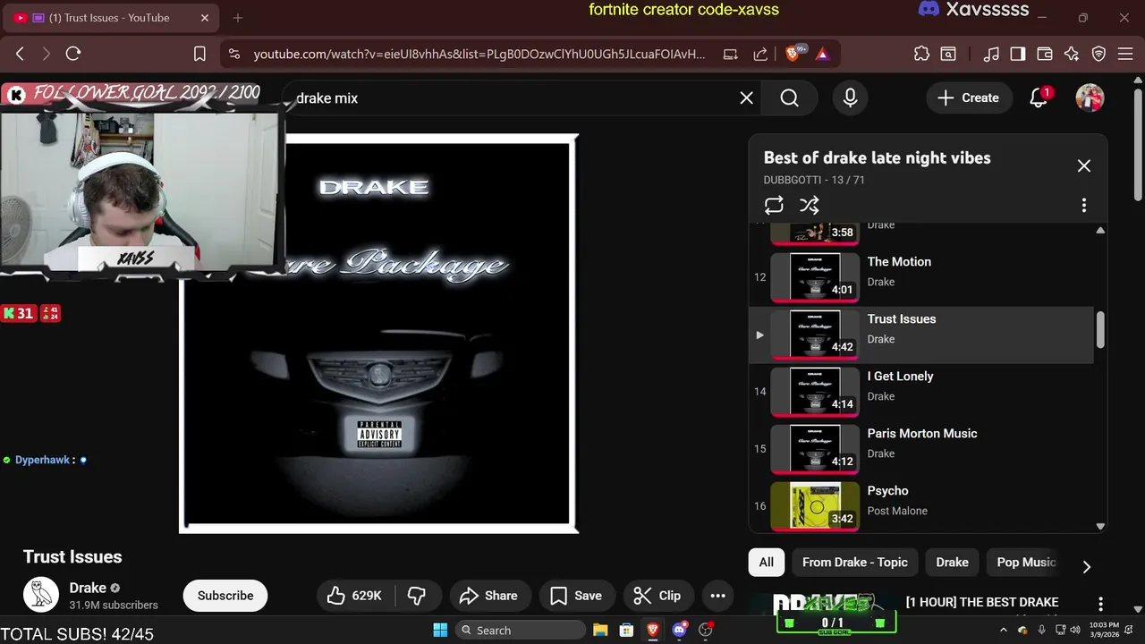Viewport: 1145px width, 644px height.
Task: Open playlist options three-dot menu
Action: point(1083,205)
